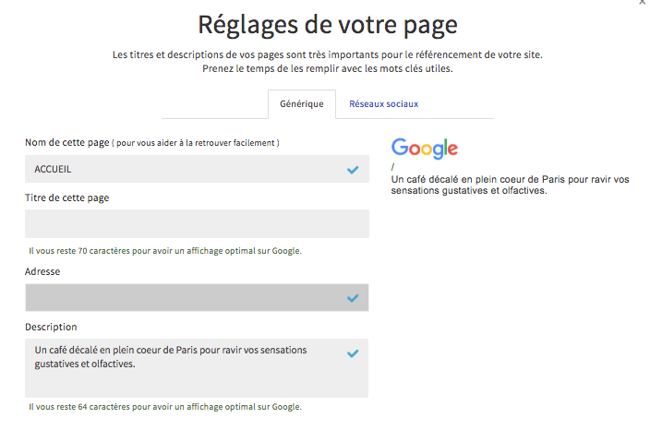650x430 pixels.
Task: Switch to the Générique tab
Action: (301, 104)
